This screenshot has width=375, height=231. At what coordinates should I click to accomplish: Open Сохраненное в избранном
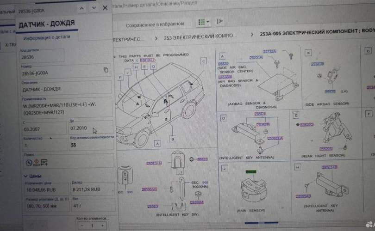155,24
